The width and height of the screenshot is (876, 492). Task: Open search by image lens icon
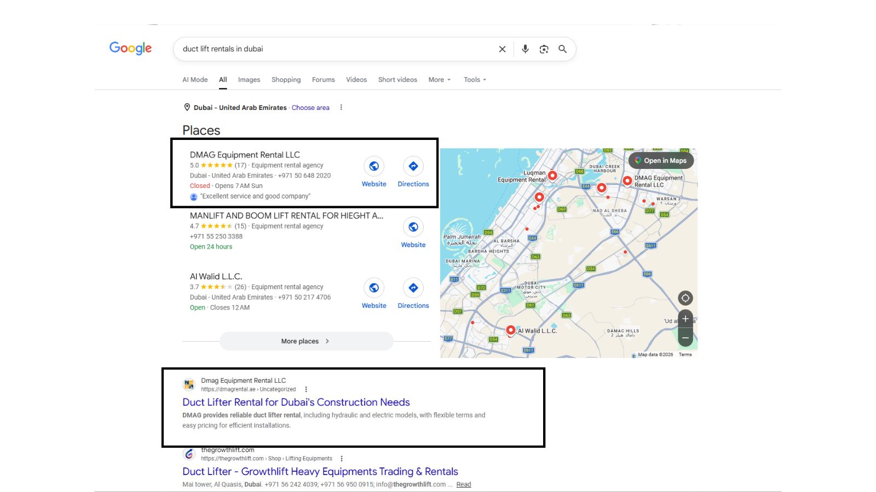tap(544, 49)
